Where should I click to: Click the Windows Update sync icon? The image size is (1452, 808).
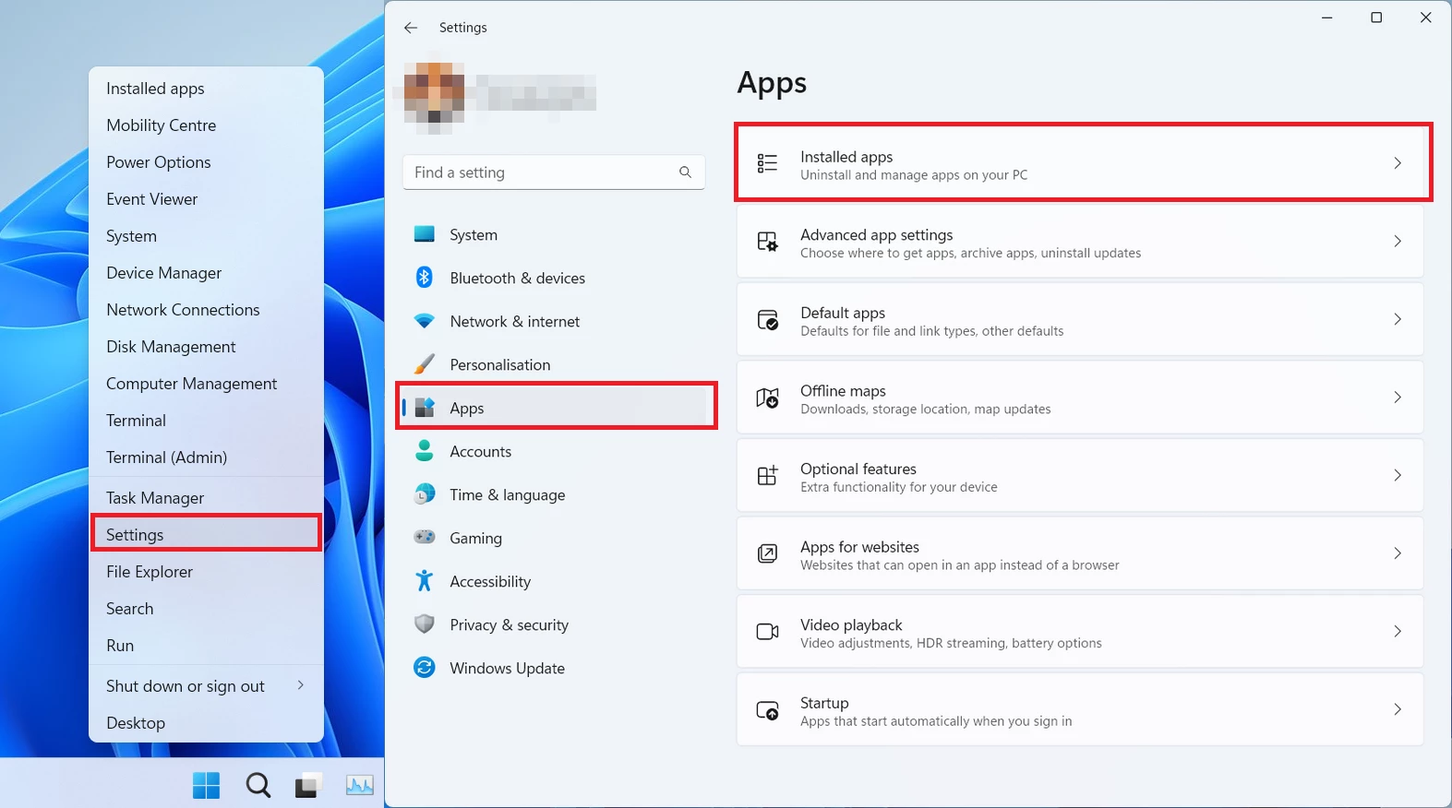[x=425, y=668]
